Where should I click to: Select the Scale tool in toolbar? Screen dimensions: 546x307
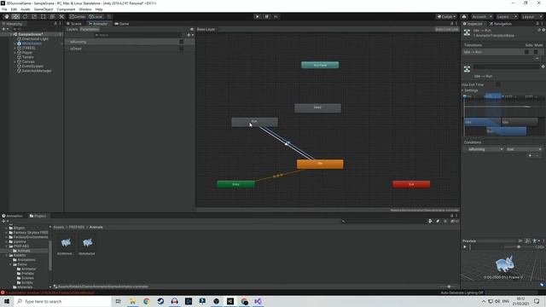(34, 17)
